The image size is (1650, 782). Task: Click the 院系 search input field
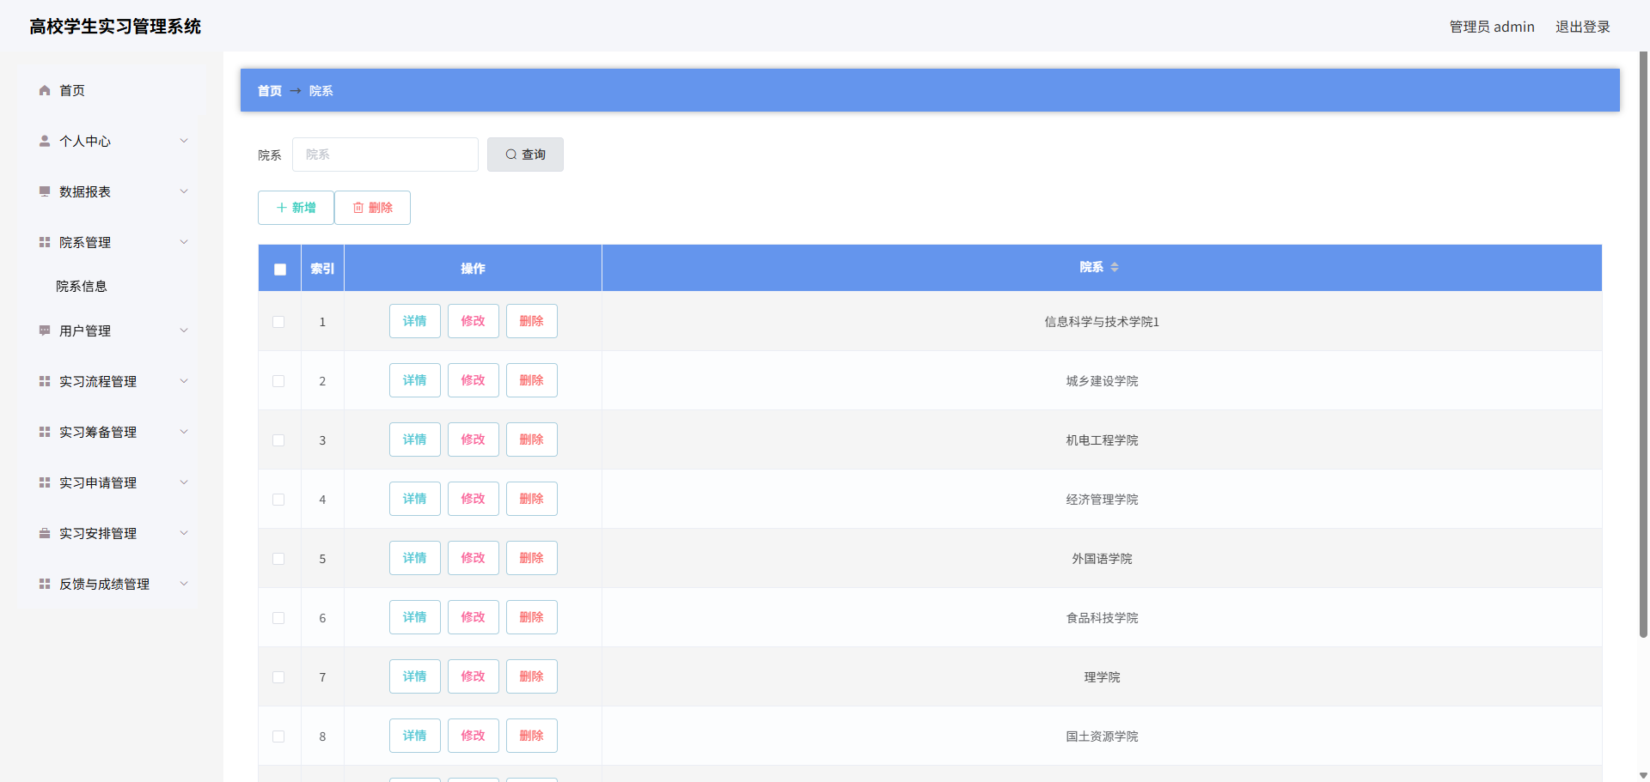click(x=385, y=155)
